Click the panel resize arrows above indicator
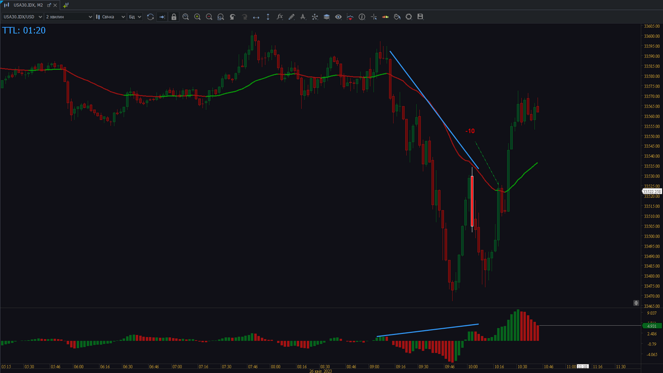The image size is (663, 373). tap(636, 303)
